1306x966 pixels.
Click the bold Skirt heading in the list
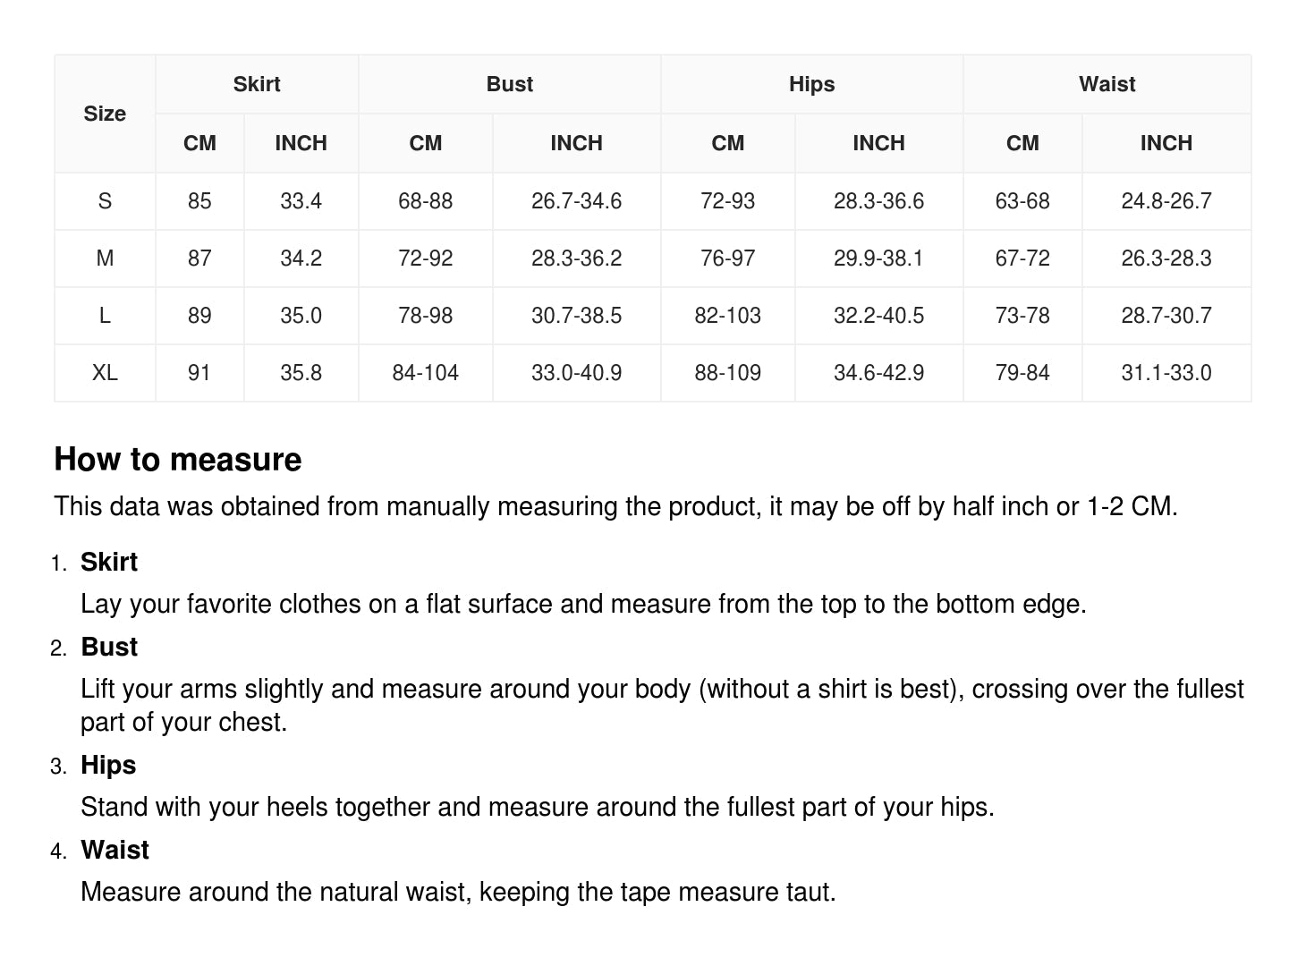click(109, 562)
